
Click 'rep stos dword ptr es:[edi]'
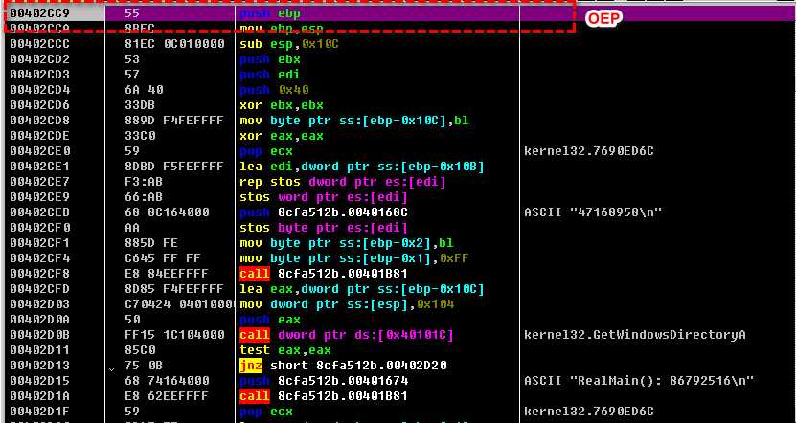click(x=343, y=182)
